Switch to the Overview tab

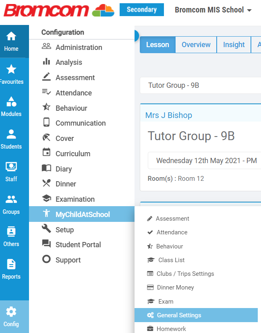pos(196,45)
